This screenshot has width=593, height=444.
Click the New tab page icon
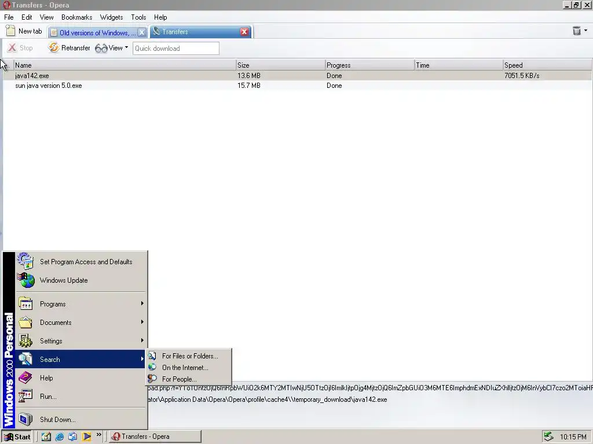pyautogui.click(x=10, y=31)
